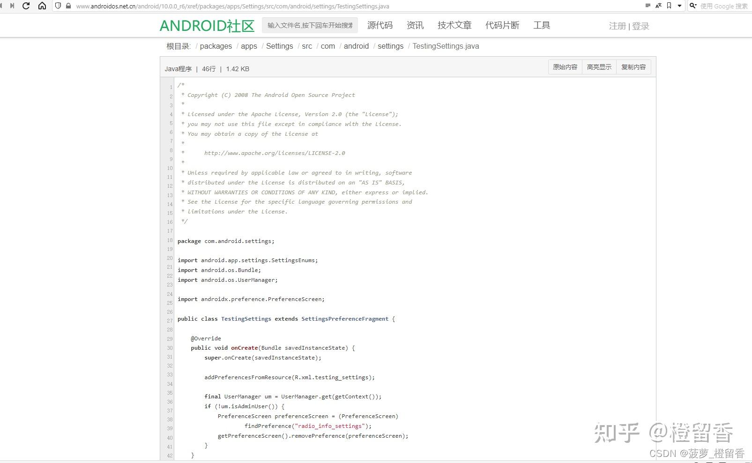
Task: Click the forward navigation arrow
Action: tap(13, 6)
